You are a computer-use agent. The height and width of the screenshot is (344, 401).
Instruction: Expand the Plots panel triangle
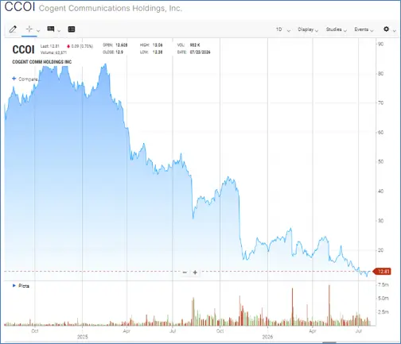[x=14, y=285]
